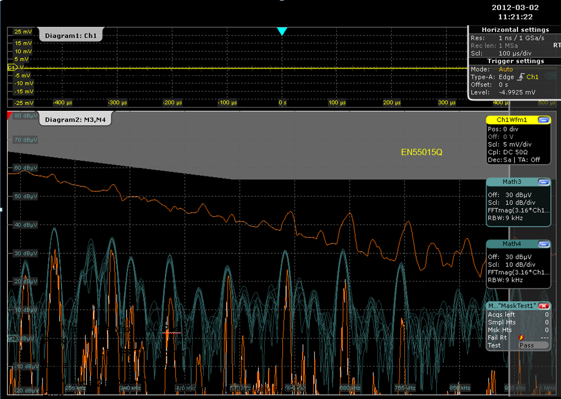Click the Auto trigger mode value

click(x=506, y=69)
